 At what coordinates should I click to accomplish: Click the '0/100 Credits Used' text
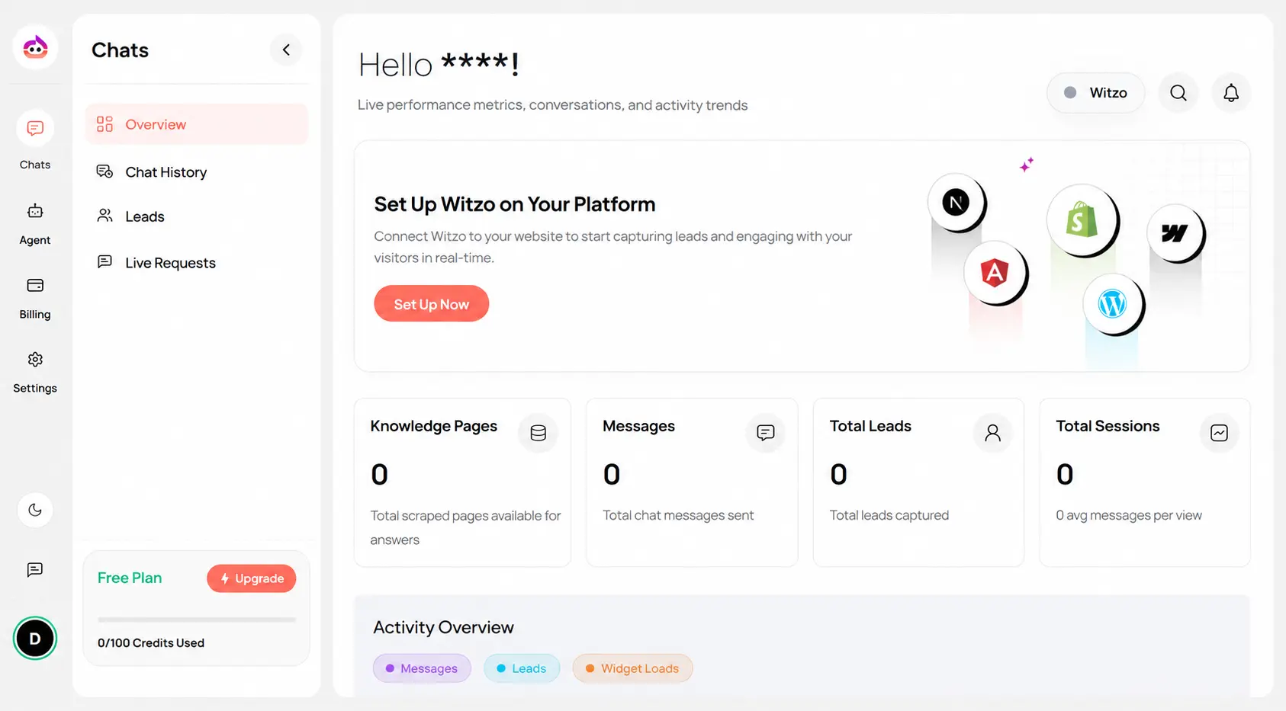151,642
